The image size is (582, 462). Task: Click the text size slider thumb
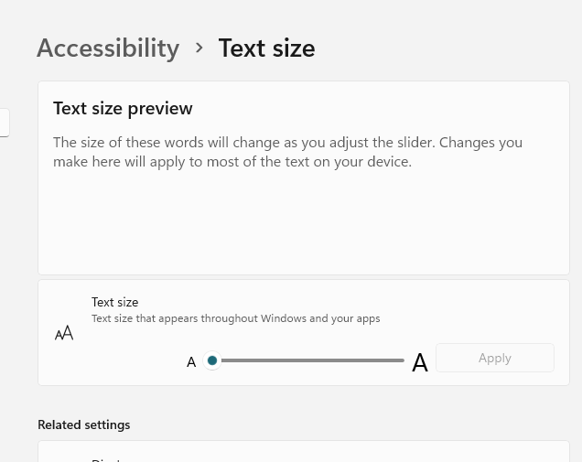[212, 360]
